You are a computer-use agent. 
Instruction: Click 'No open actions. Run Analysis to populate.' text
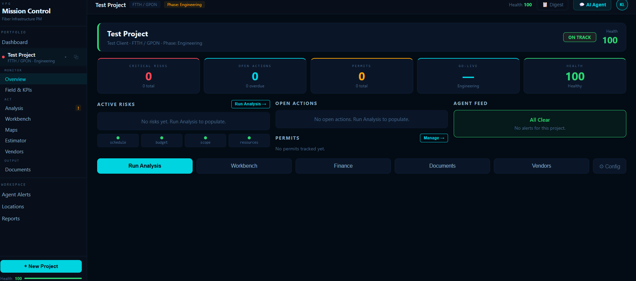[x=362, y=119]
